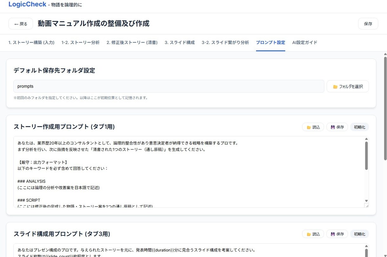Go back with the 戻る button
387x257 pixels.
tap(21, 24)
